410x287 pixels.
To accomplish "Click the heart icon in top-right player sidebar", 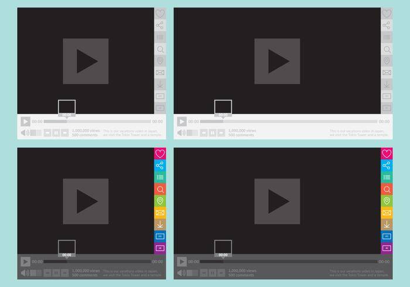I will [x=387, y=13].
